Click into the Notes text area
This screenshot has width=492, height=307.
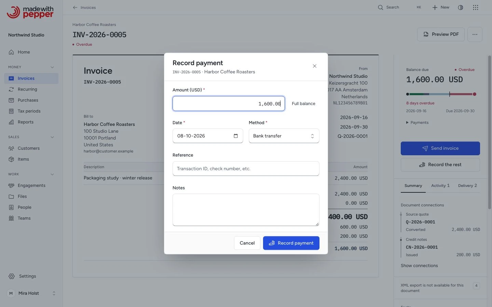tap(246, 210)
